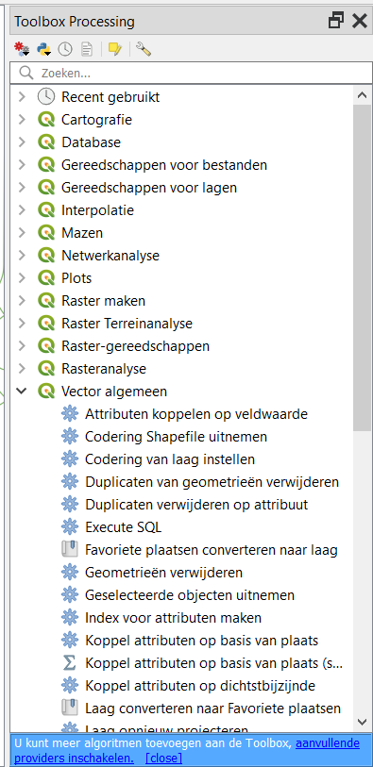Open the processing History clock icon

tap(65, 49)
